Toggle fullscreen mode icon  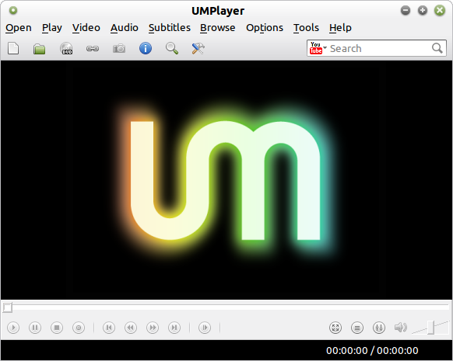pos(335,328)
